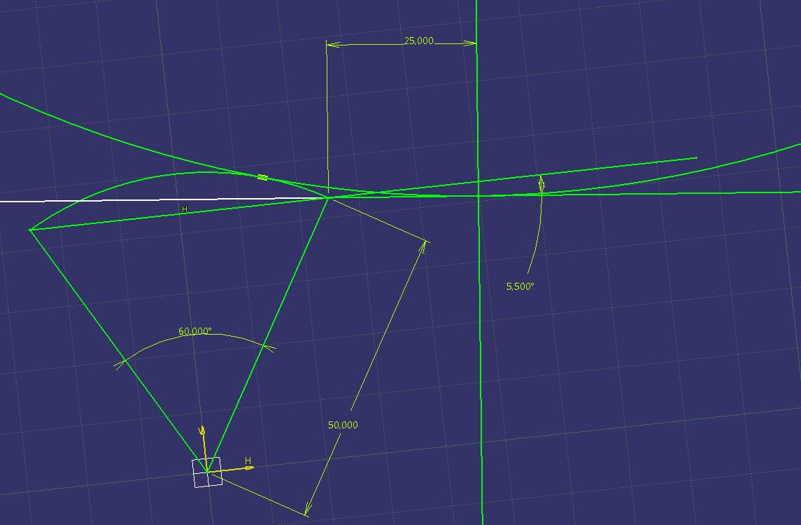The width and height of the screenshot is (801, 525).
Task: Click the 60,000° angle dimension label
Action: click(x=194, y=331)
